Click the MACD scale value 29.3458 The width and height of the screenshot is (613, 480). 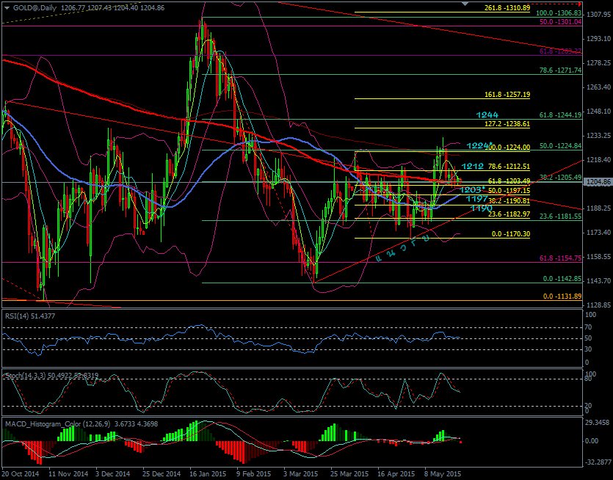pyautogui.click(x=598, y=423)
